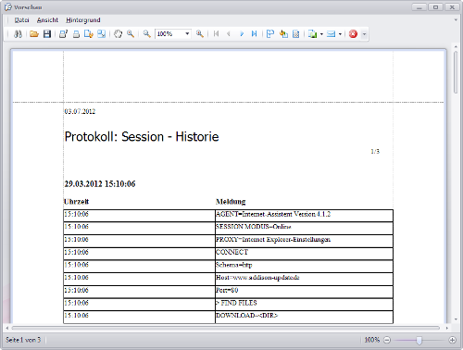Click the send via e-mail icon
Viewport: 463px width, 350px height.
click(331, 34)
